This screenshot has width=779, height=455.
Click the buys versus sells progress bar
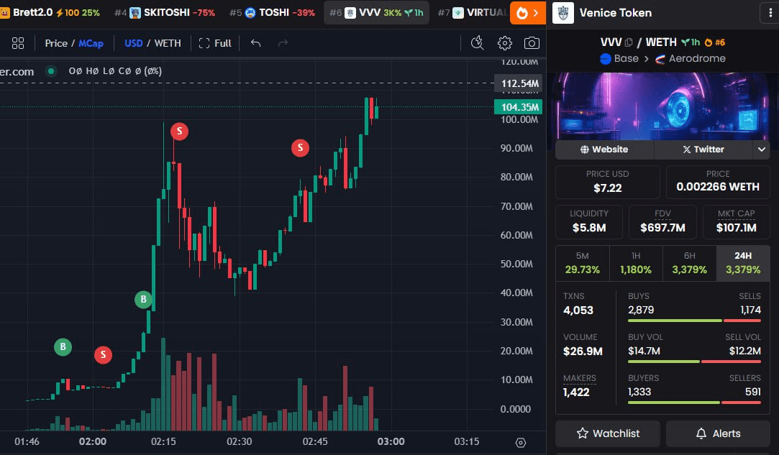tap(694, 321)
